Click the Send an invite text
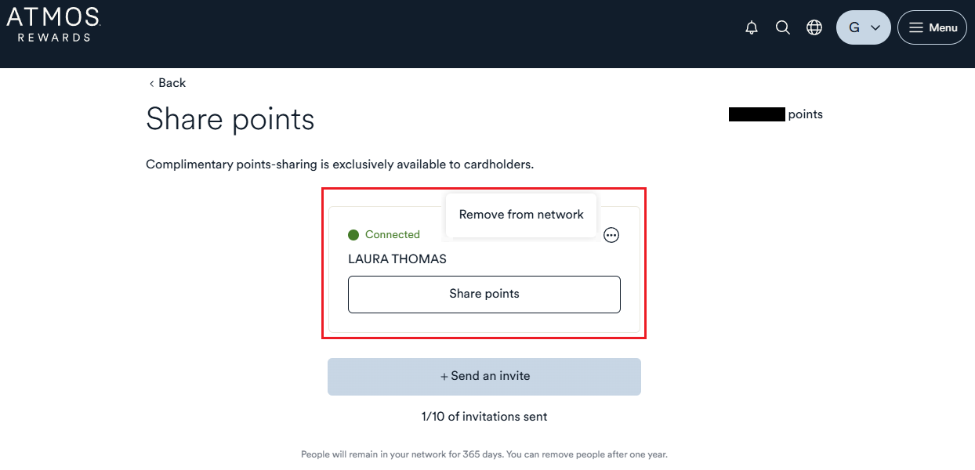This screenshot has height=470, width=975. (491, 376)
